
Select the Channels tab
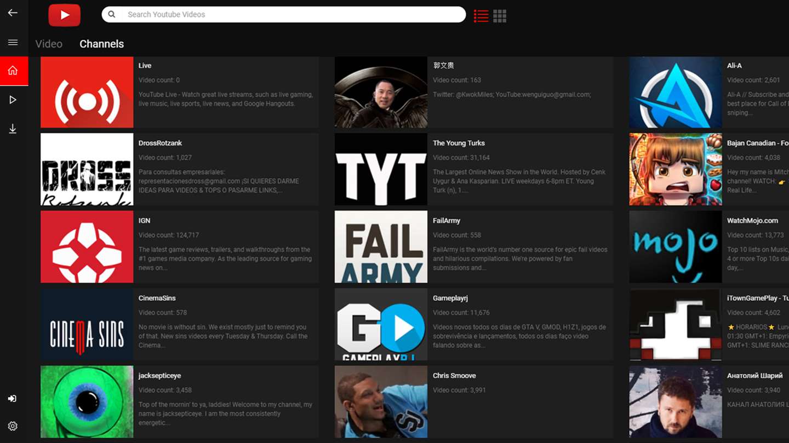[x=101, y=44]
